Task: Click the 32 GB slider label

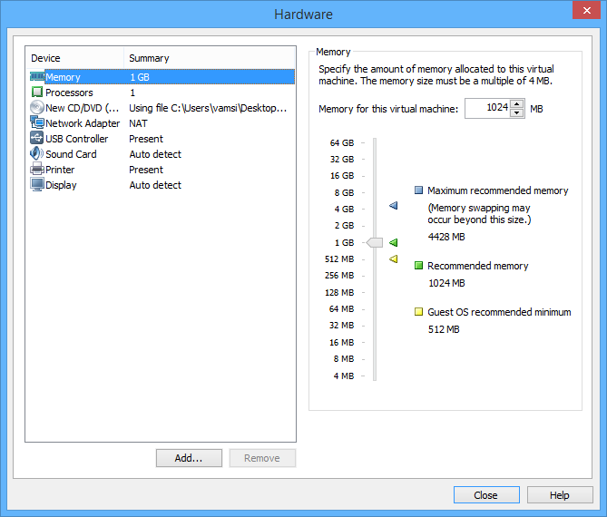Action: click(342, 159)
